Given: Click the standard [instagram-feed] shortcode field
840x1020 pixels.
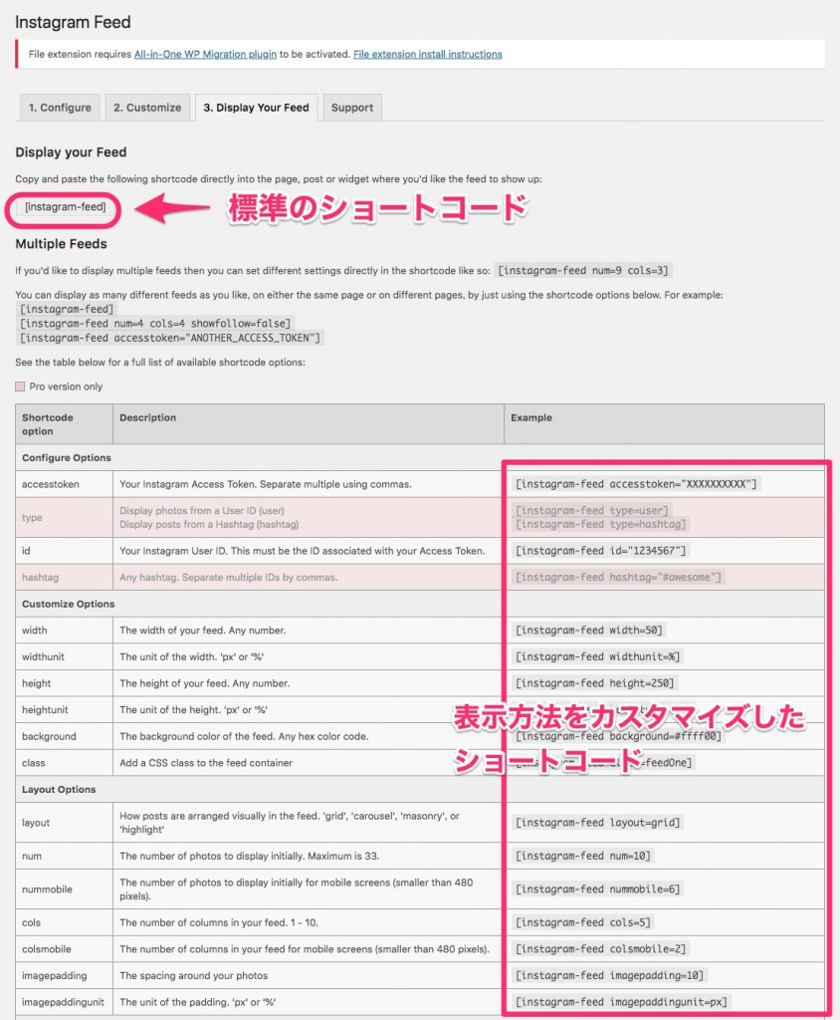Looking at the screenshot, I should coord(65,207).
